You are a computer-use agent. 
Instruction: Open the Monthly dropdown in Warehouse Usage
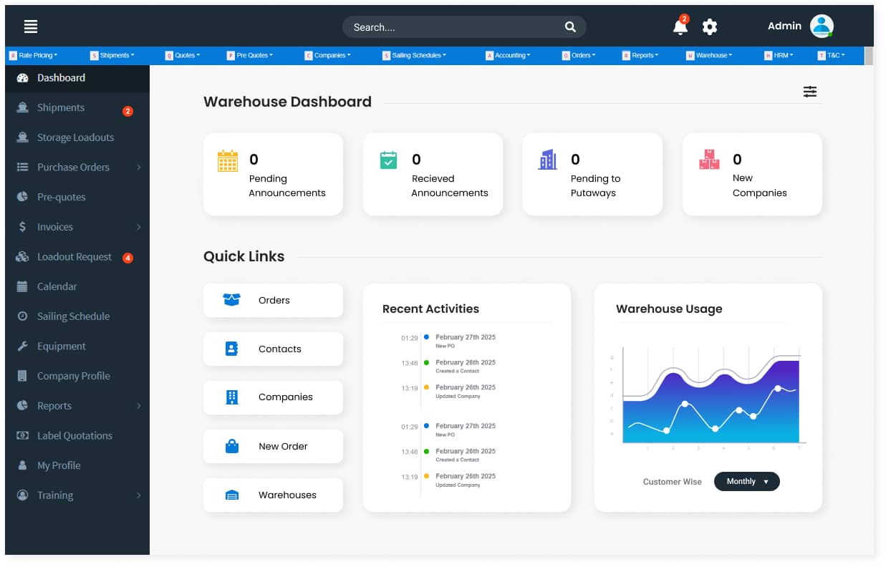(746, 482)
